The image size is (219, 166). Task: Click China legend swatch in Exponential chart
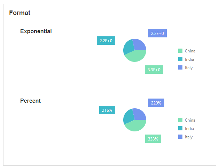click(x=180, y=51)
